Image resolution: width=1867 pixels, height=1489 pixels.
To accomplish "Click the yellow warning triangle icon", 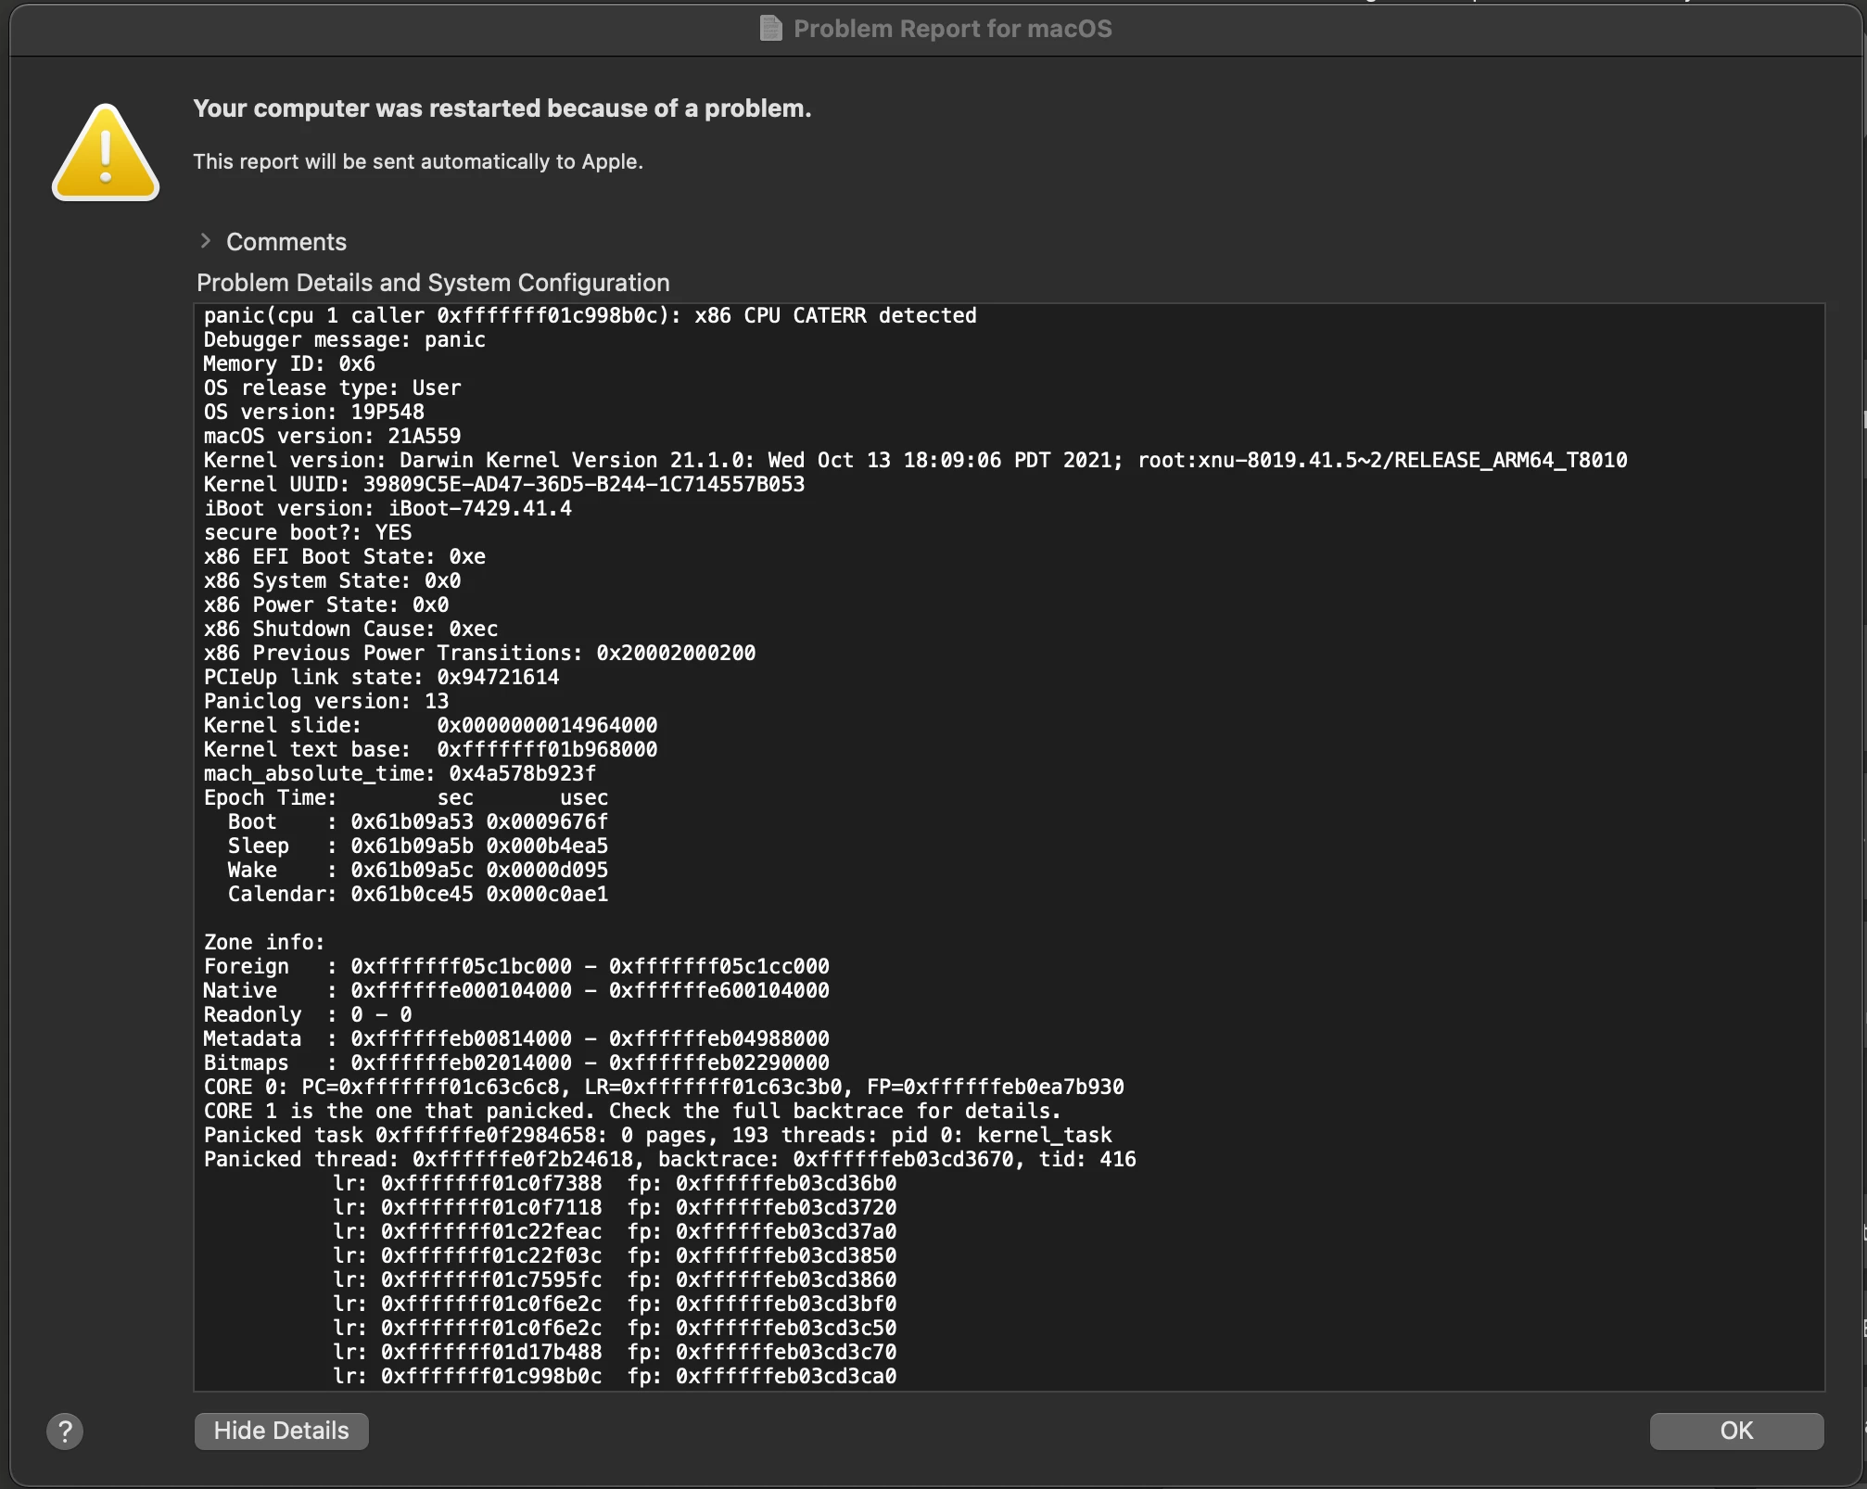I will tap(106, 154).
